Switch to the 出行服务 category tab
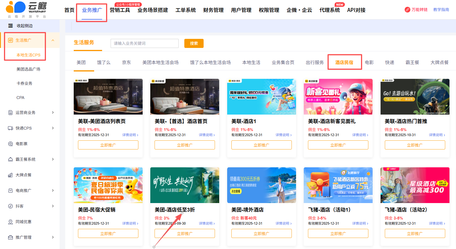The height and width of the screenshot is (249, 456). point(315,62)
